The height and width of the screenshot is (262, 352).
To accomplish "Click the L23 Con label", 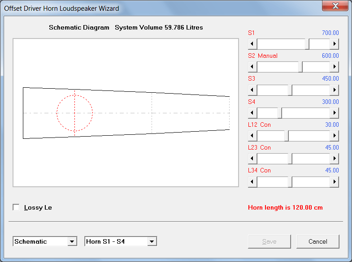I will tap(259, 147).
